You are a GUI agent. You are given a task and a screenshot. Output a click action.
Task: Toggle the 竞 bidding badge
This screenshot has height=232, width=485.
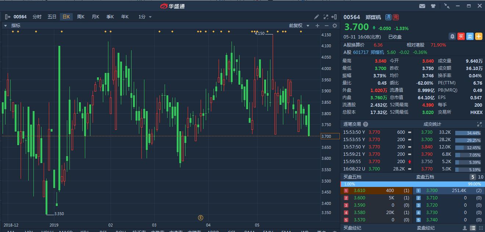pyautogui.click(x=396, y=17)
